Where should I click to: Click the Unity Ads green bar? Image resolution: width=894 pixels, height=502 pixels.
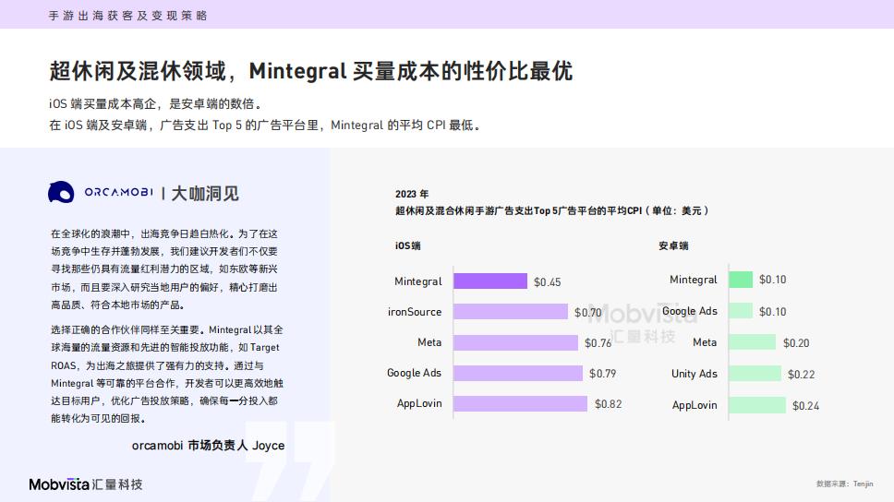(755, 373)
